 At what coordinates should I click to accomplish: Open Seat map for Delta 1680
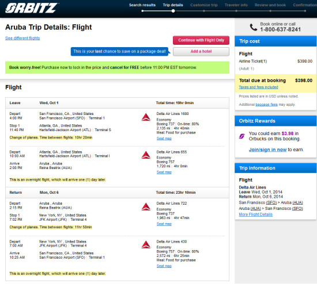(x=164, y=139)
